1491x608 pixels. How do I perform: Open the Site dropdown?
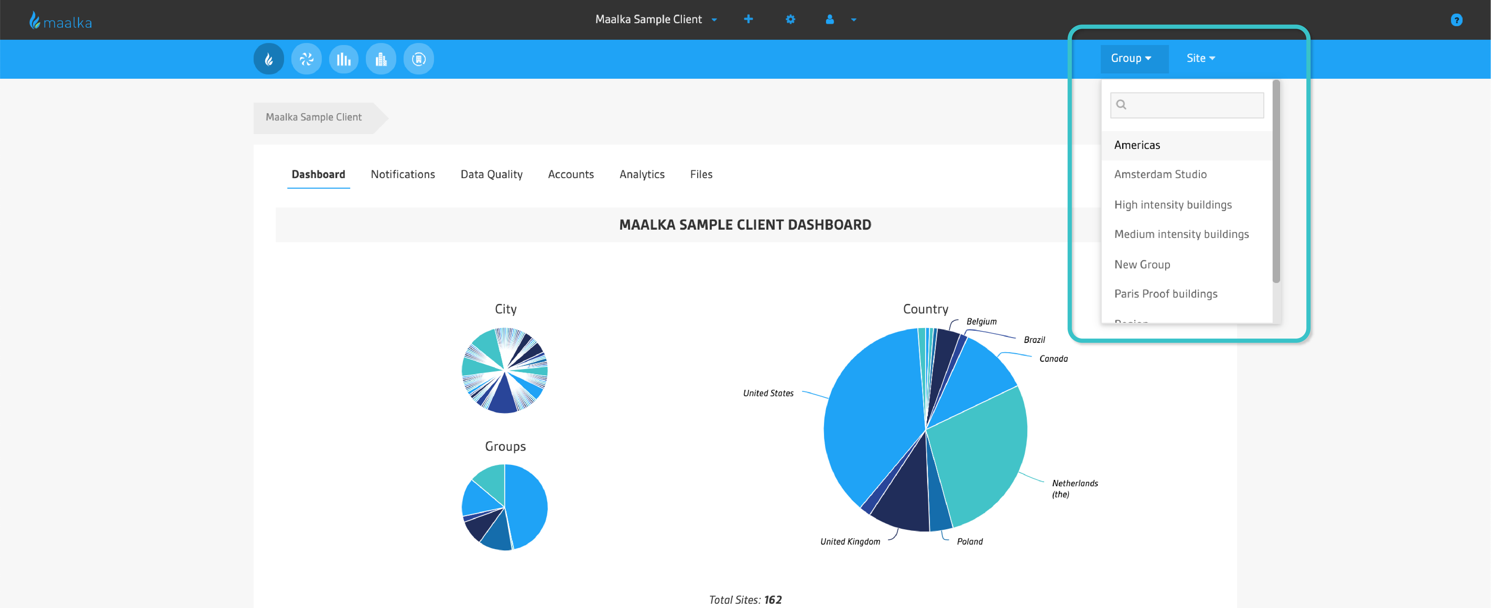1200,58
